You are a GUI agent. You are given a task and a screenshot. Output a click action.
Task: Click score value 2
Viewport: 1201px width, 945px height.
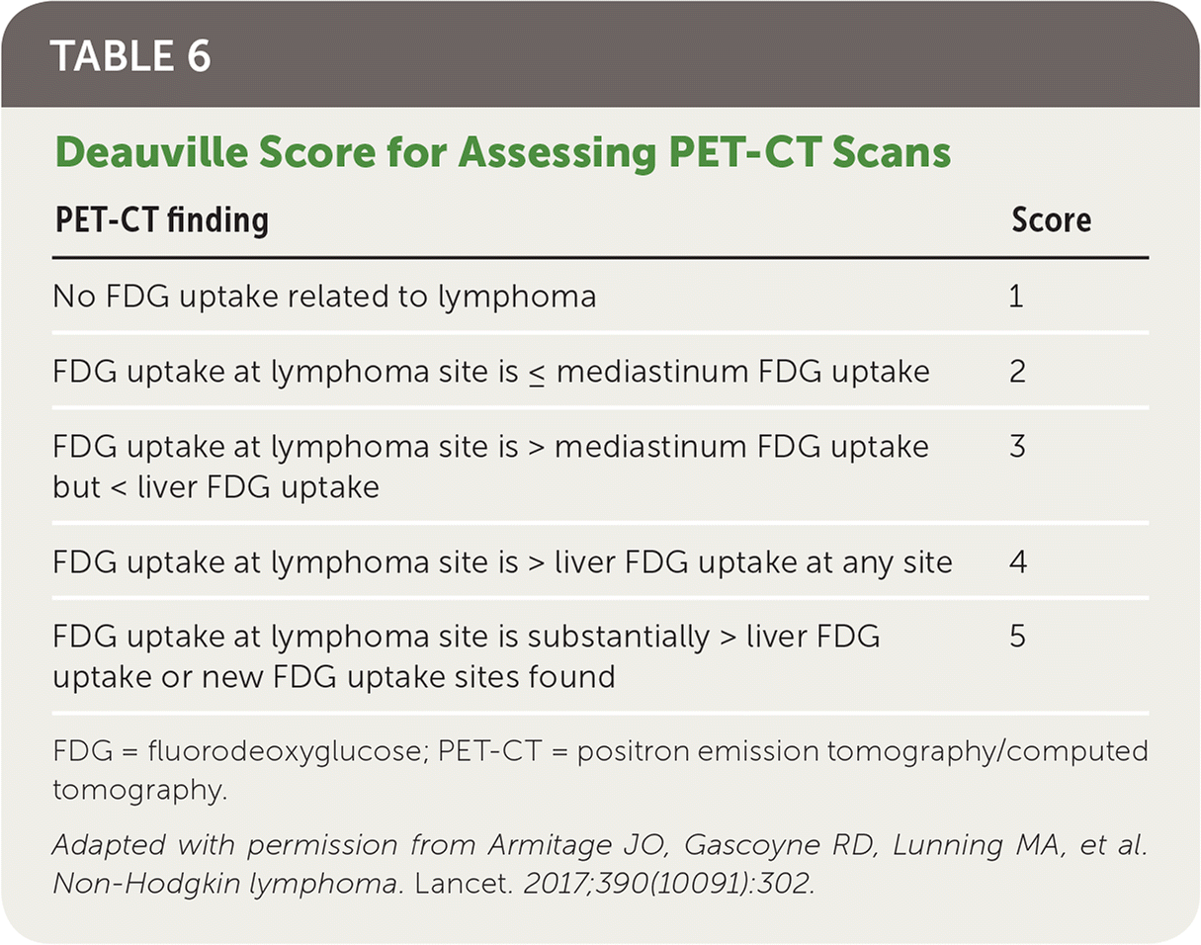[1017, 372]
